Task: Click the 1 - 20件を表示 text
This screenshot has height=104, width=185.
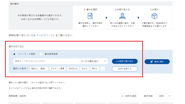Action: pos(129,96)
